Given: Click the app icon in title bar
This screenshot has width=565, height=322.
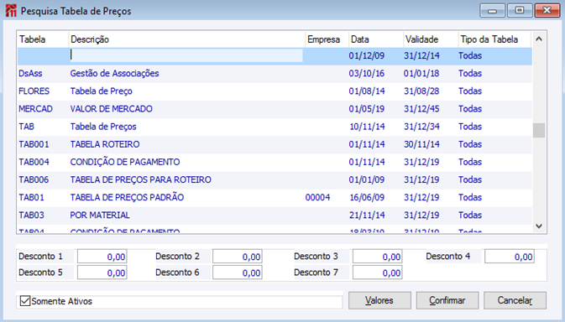Looking at the screenshot, I should (11, 11).
